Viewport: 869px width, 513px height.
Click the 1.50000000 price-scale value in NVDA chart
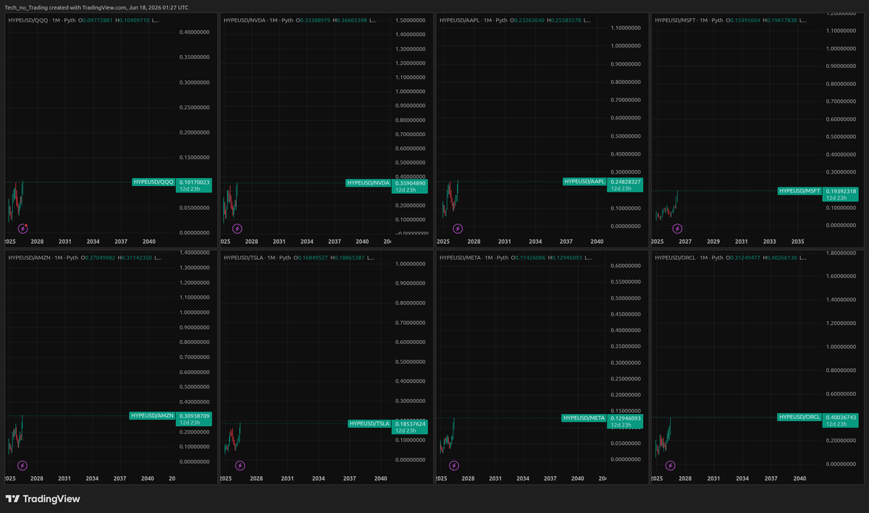(x=411, y=20)
